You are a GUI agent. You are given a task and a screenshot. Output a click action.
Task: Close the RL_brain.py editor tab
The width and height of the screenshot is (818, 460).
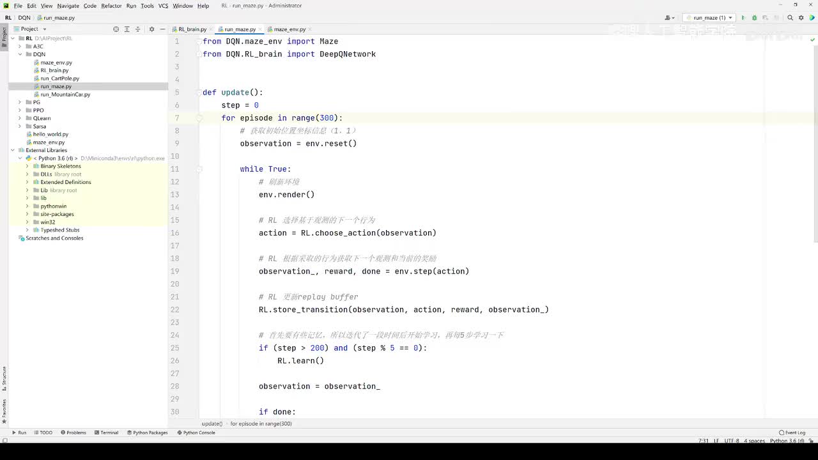point(212,29)
